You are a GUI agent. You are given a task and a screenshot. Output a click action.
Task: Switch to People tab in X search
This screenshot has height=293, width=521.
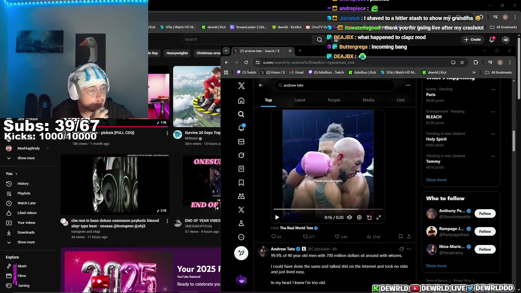coord(334,100)
